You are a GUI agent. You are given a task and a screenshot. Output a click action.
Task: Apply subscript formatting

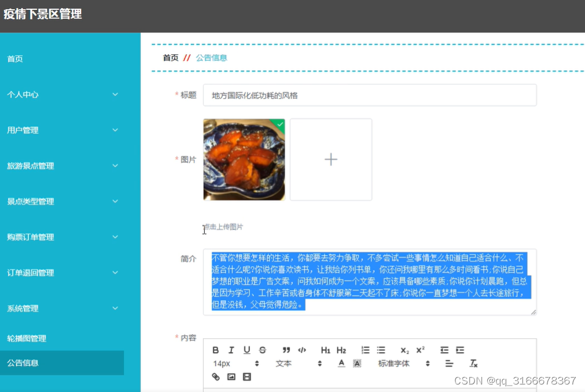click(403, 349)
